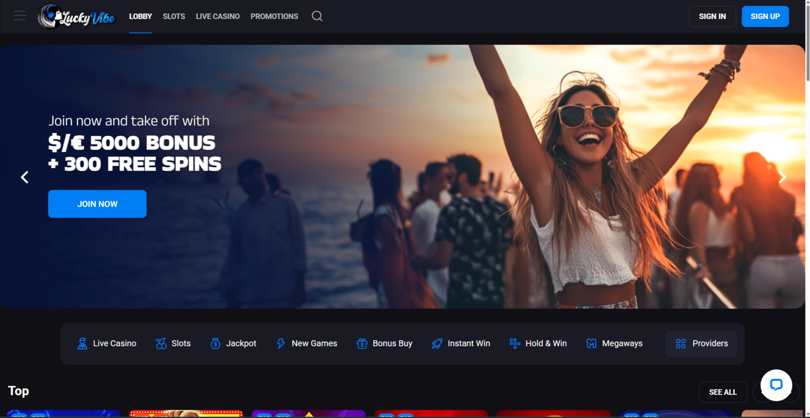
Task: Select the Hold & Win category
Action: pos(538,343)
